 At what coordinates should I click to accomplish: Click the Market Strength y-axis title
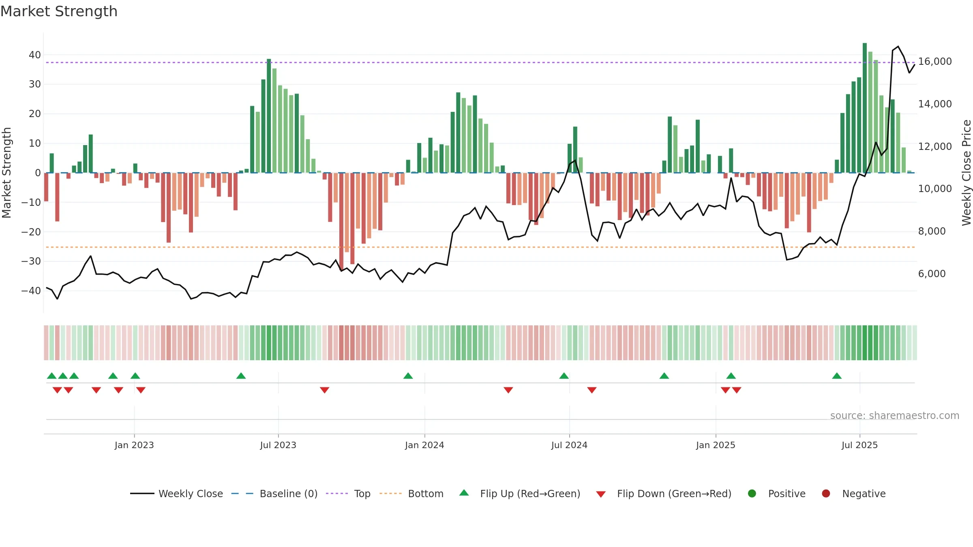(x=6, y=173)
